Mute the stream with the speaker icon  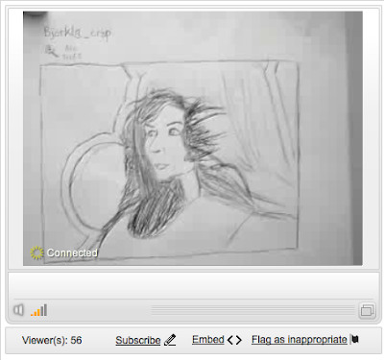(18, 310)
